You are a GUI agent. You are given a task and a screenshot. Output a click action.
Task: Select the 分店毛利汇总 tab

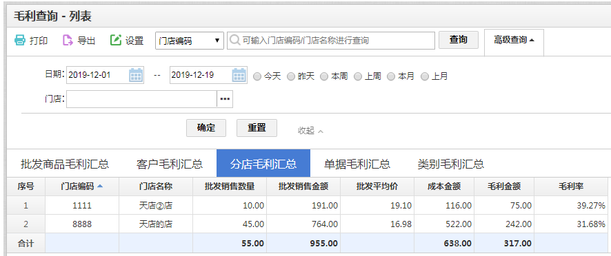[x=263, y=163]
